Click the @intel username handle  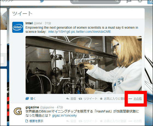coord(38,23)
